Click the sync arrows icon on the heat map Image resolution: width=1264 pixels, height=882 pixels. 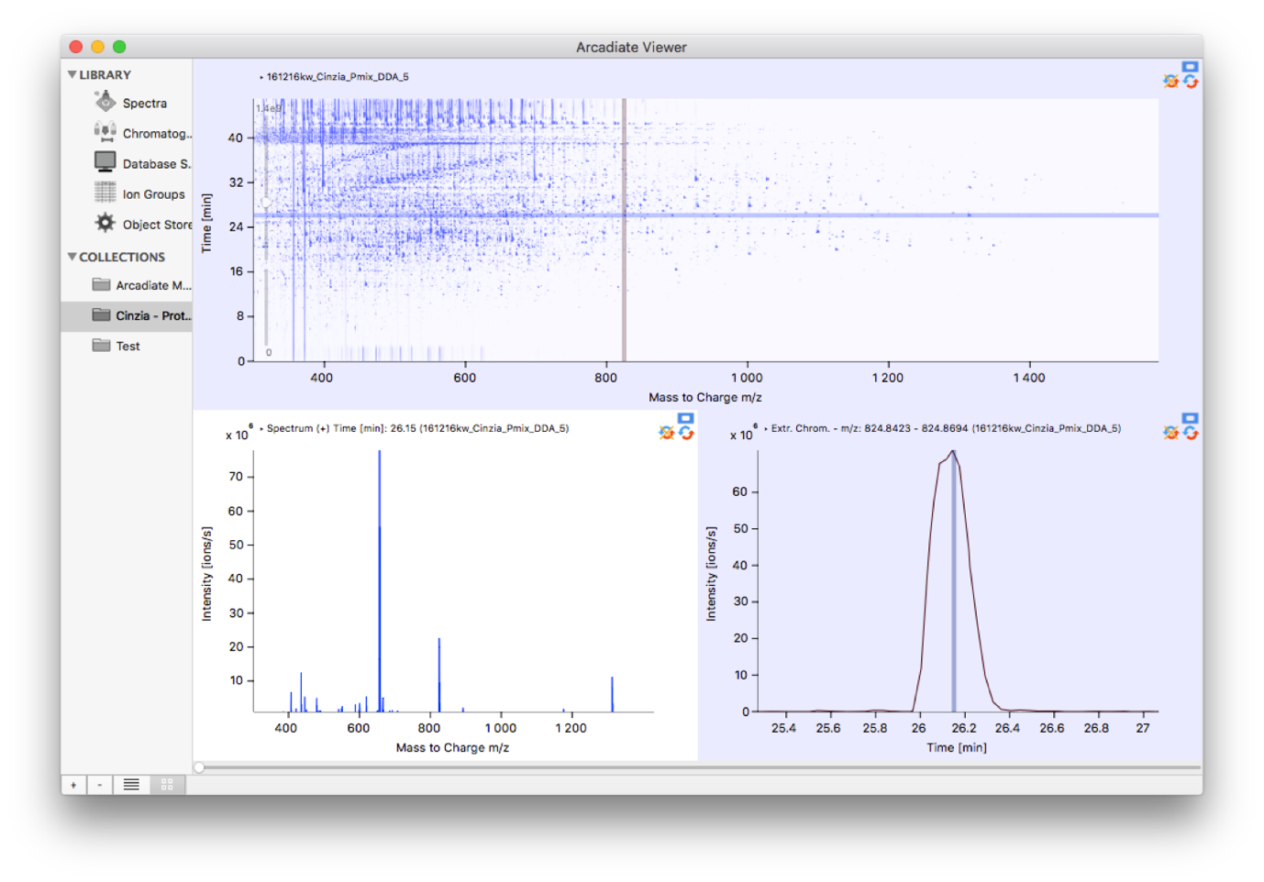[1191, 82]
